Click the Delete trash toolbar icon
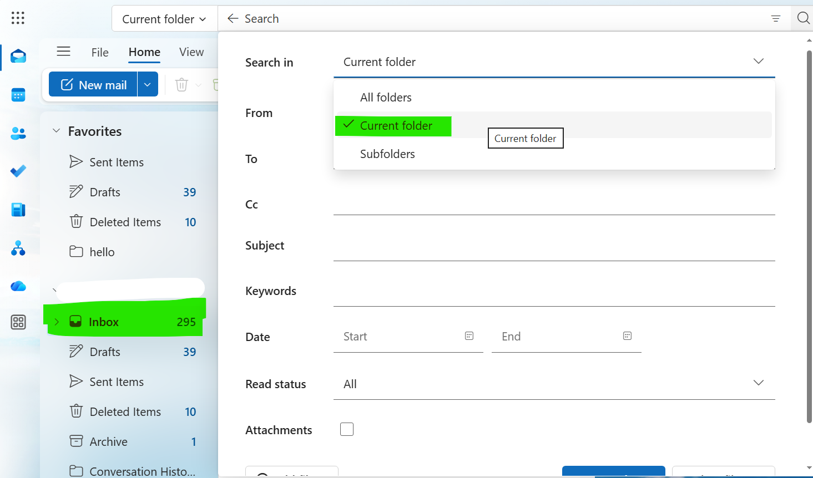Screen dimensions: 813x478 point(181,85)
